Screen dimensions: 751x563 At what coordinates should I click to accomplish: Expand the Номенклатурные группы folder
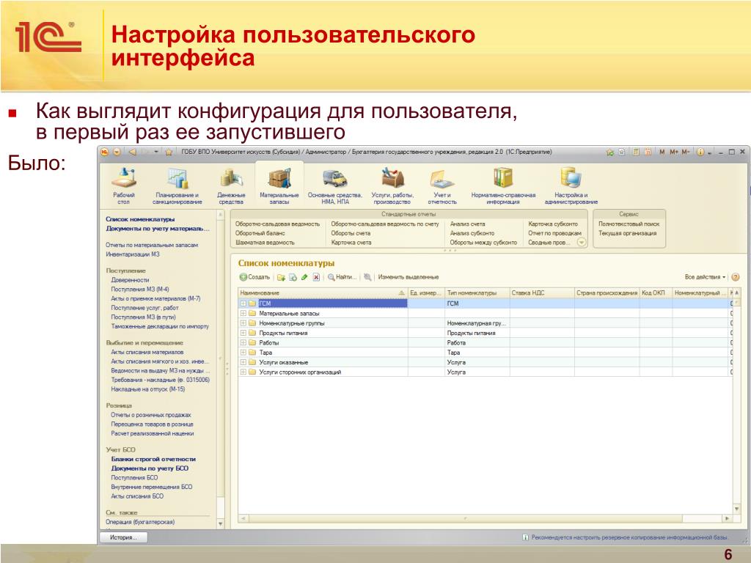click(x=243, y=323)
